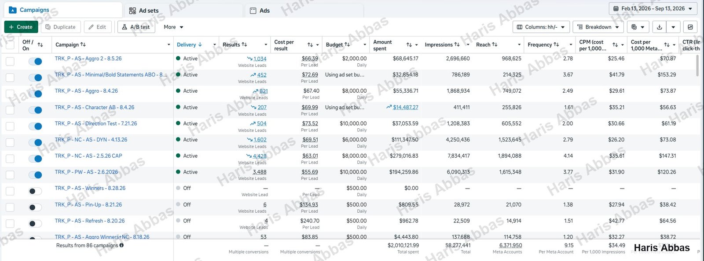Sort Results column using its arrows icon
Viewport: 704px width, 261px height.
click(x=244, y=44)
